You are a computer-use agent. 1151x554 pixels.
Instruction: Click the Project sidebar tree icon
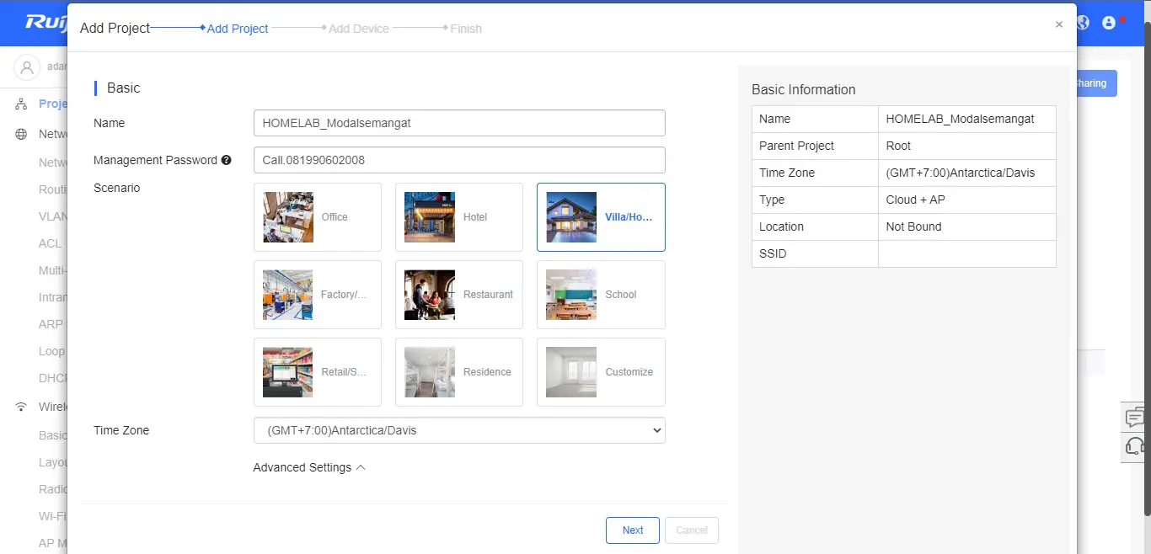[x=21, y=104]
